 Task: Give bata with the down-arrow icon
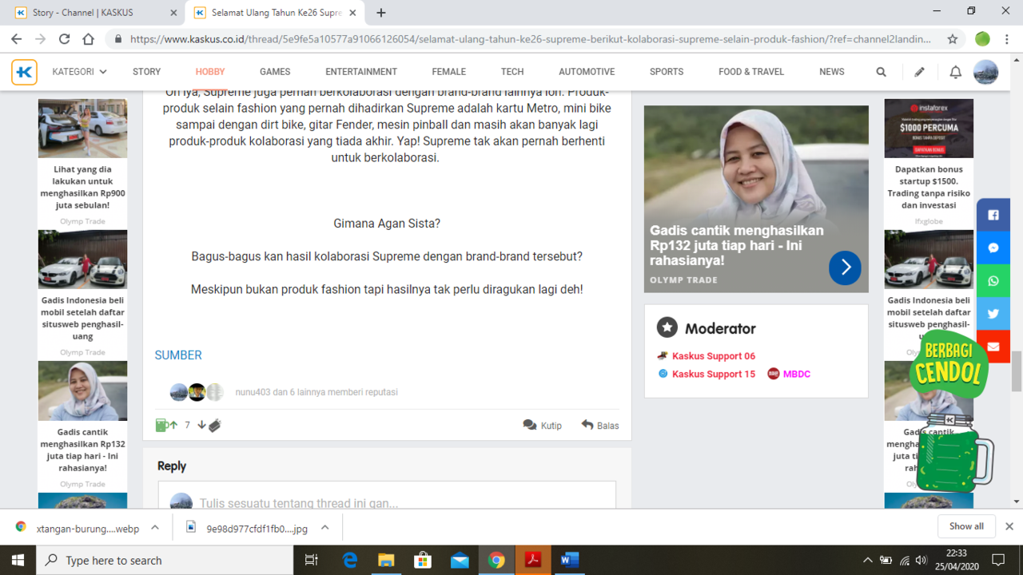(x=209, y=426)
